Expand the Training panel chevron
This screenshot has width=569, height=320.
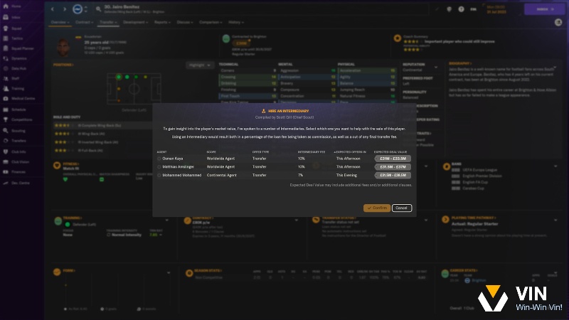[x=167, y=220]
